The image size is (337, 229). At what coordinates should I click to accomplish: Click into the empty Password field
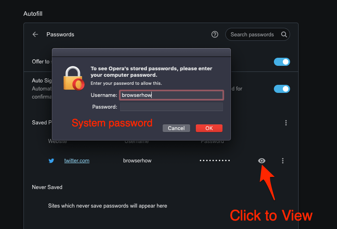point(171,107)
